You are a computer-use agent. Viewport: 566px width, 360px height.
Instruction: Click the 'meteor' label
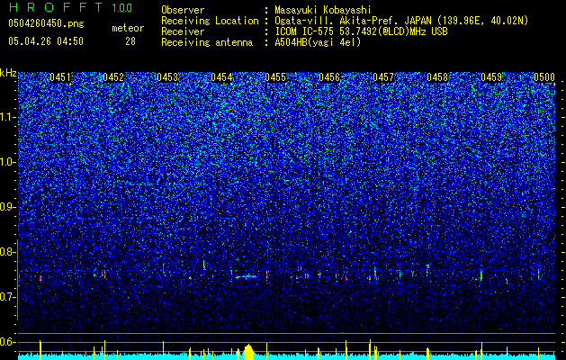coord(128,28)
